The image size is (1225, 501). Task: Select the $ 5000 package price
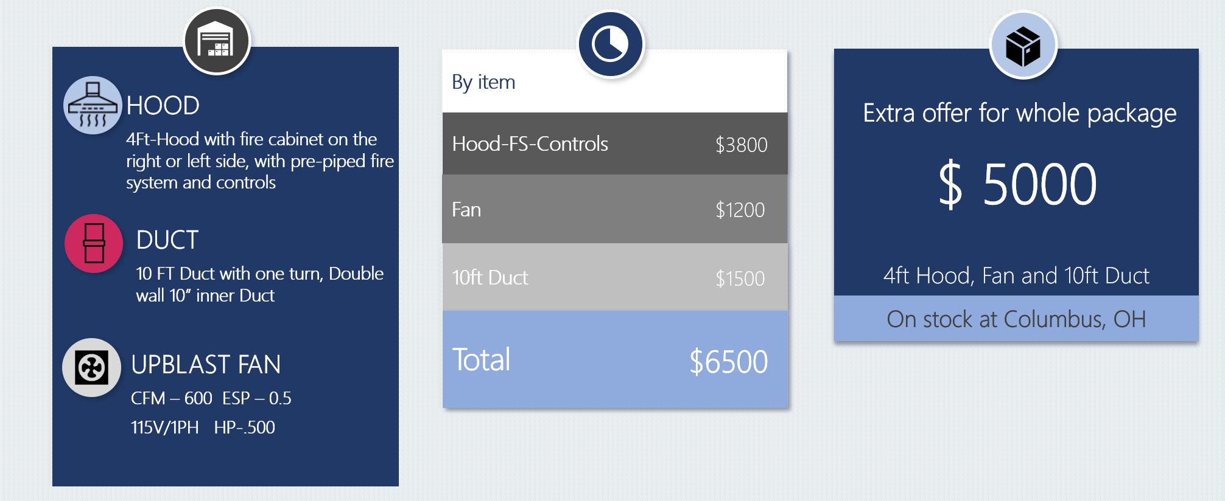[1017, 185]
